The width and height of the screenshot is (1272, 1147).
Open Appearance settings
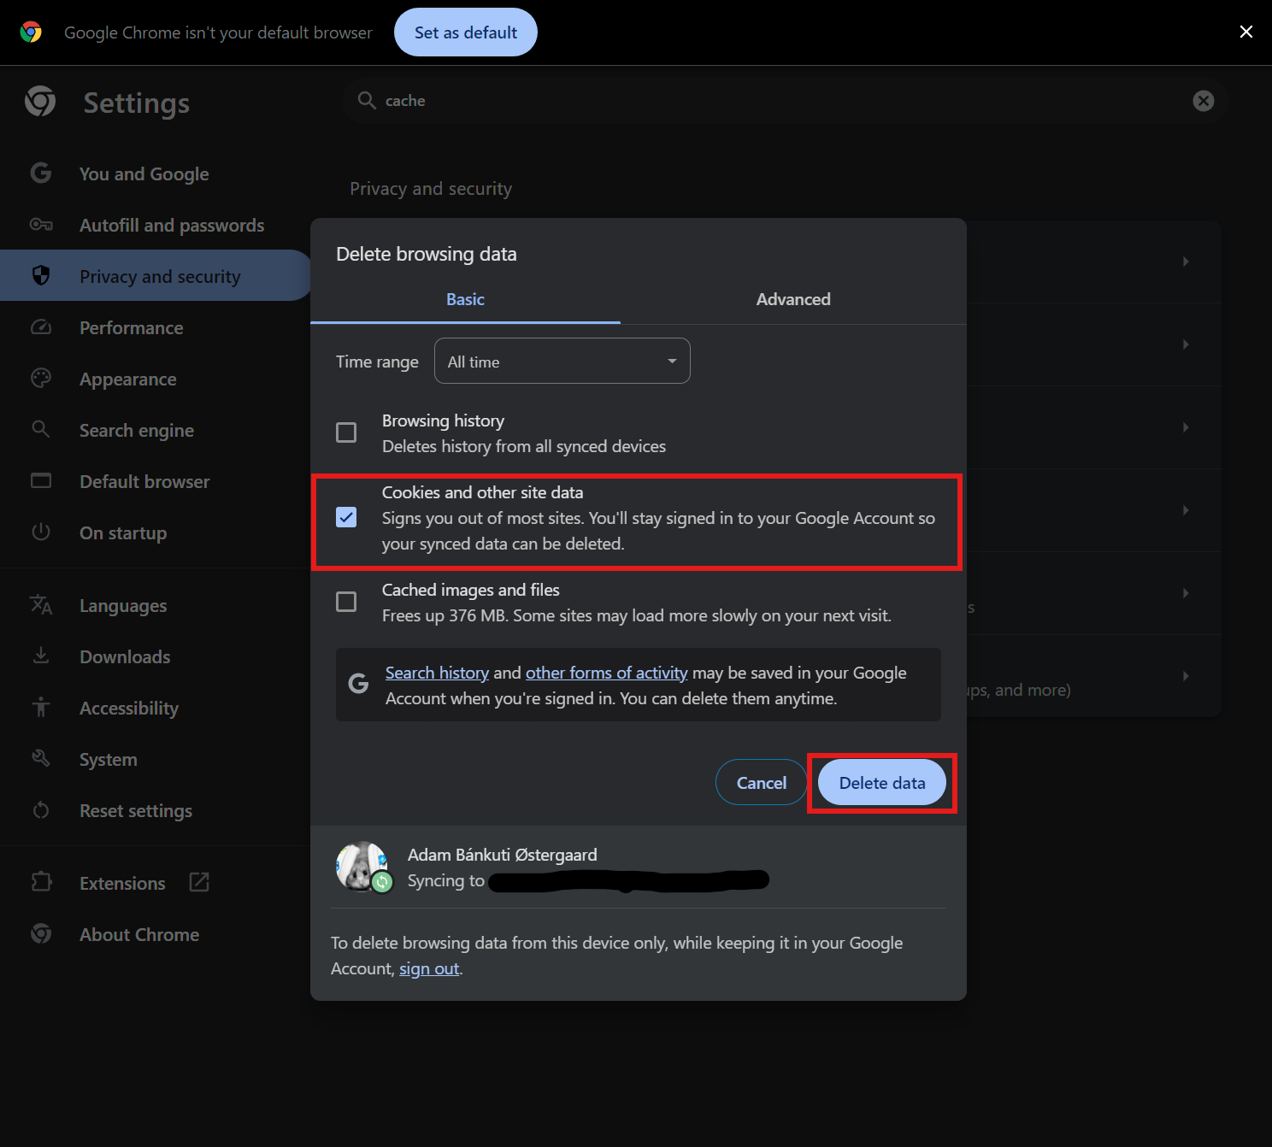click(x=127, y=379)
